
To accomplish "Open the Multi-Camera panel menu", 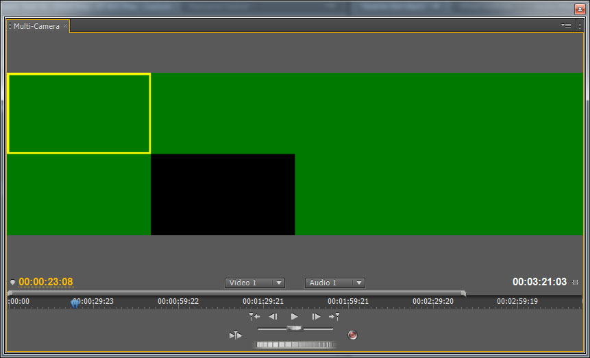I will click(566, 25).
